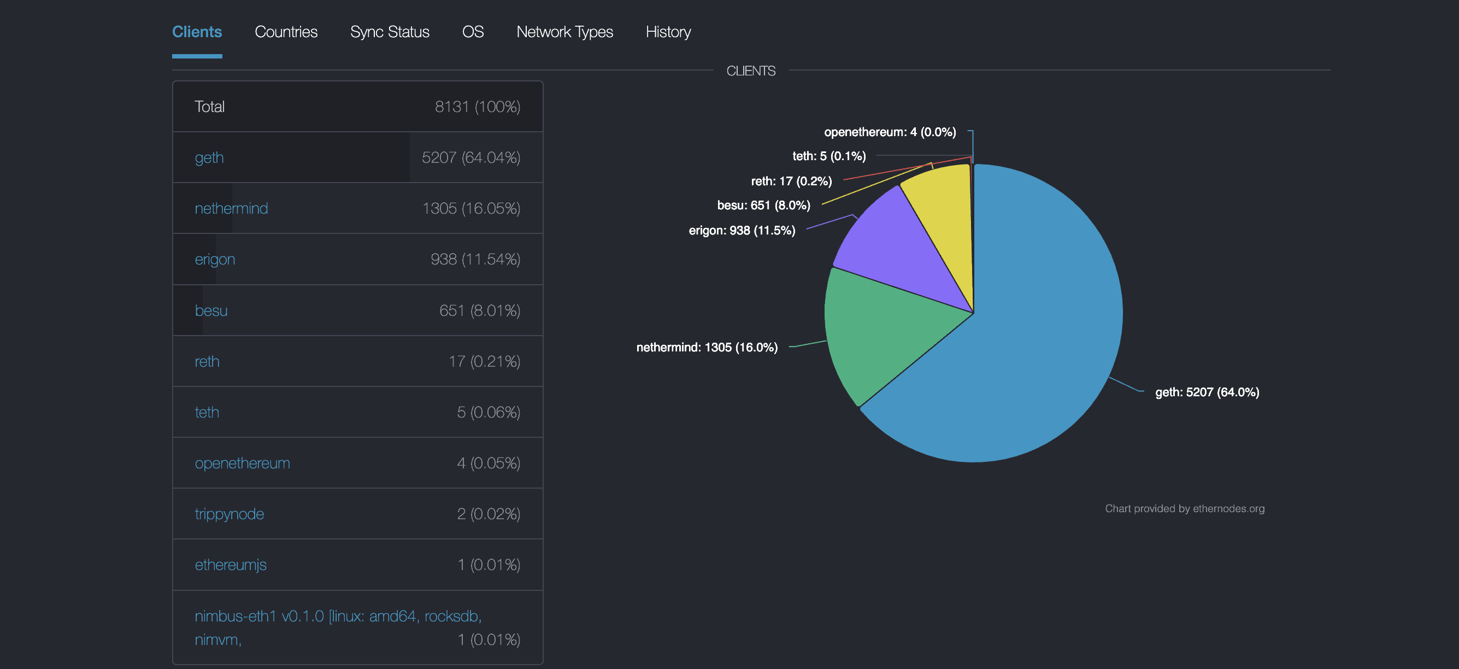Viewport: 1459px width, 669px height.
Task: Open the ethereumjs client link
Action: pyautogui.click(x=230, y=565)
